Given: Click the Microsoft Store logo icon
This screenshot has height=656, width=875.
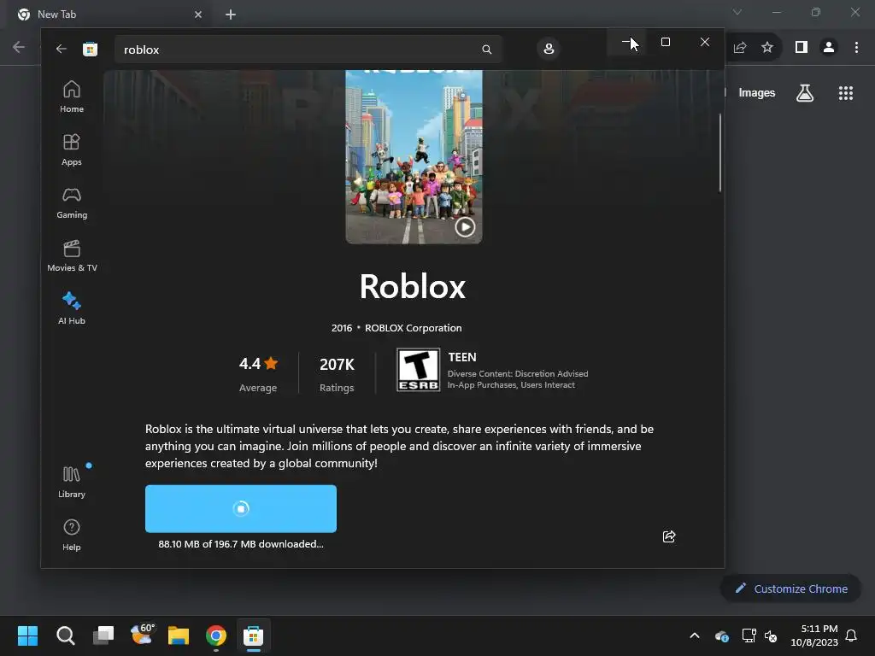Looking at the screenshot, I should click(90, 49).
